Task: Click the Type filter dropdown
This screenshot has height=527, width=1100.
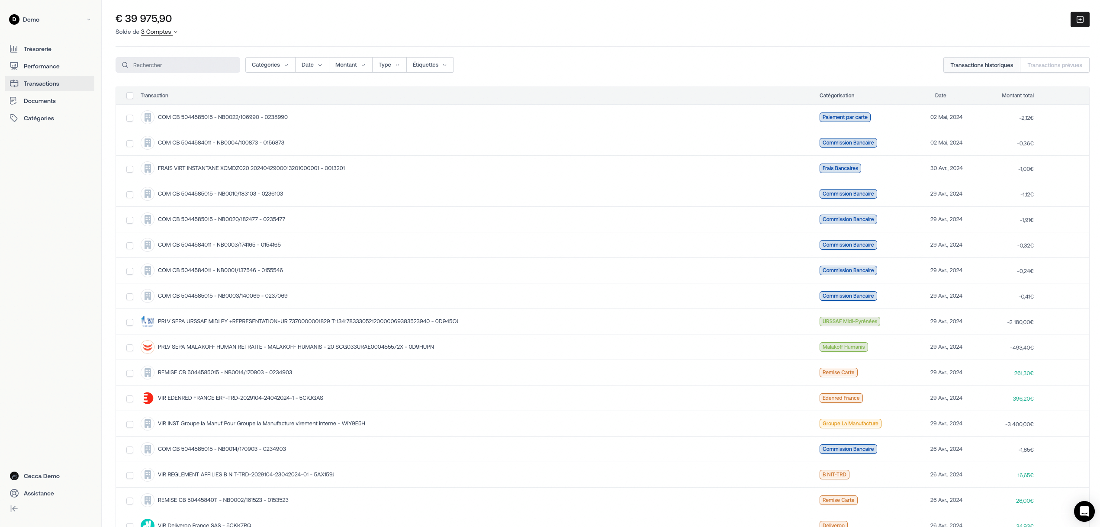Action: [388, 64]
